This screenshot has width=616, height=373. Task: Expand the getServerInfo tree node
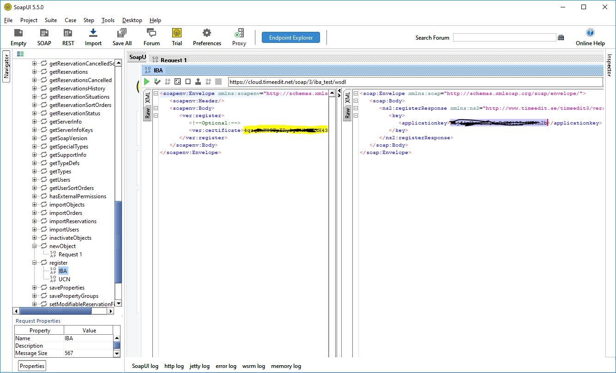coord(35,122)
